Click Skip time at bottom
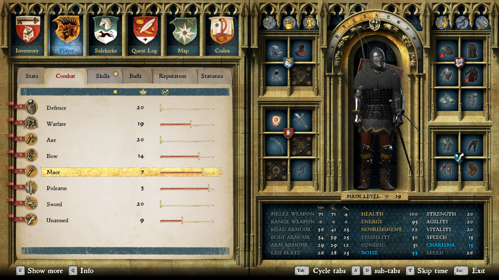 (x=432, y=271)
